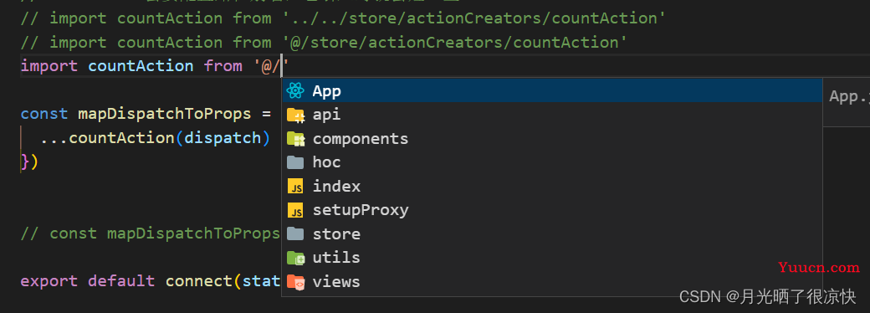This screenshot has width=870, height=313.
Task: Click the countAction identifier in the import line
Action: pyautogui.click(x=141, y=66)
